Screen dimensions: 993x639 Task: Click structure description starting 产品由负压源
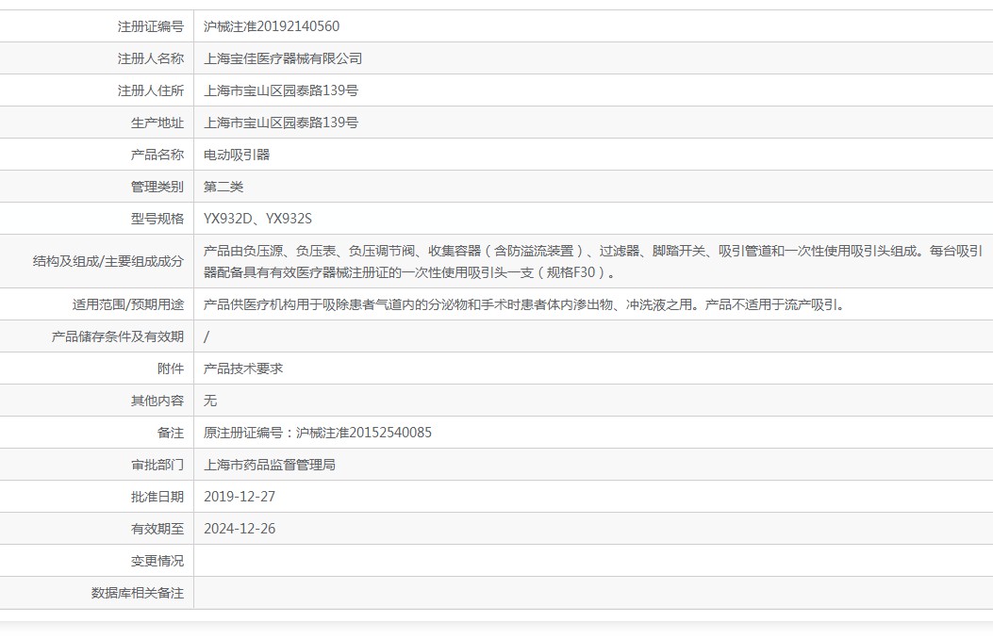[x=593, y=261]
